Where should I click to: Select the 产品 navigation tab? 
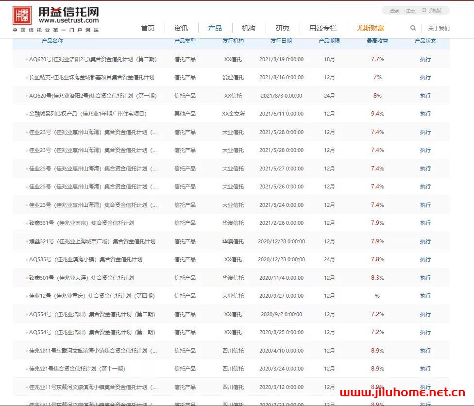pyautogui.click(x=215, y=28)
